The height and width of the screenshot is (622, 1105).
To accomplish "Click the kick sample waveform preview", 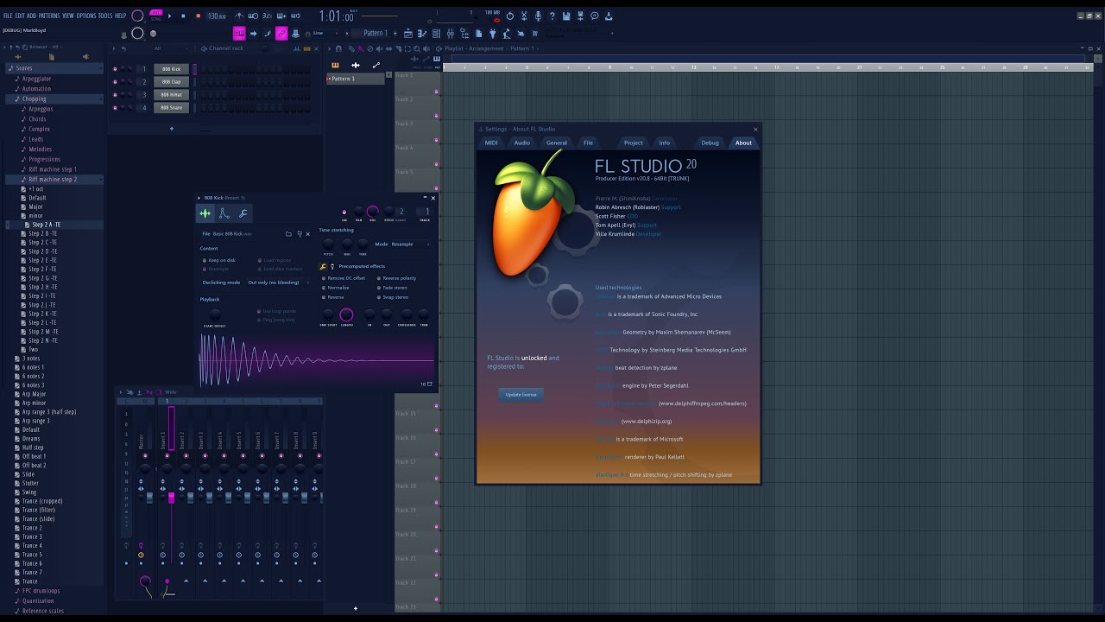I will [x=317, y=359].
